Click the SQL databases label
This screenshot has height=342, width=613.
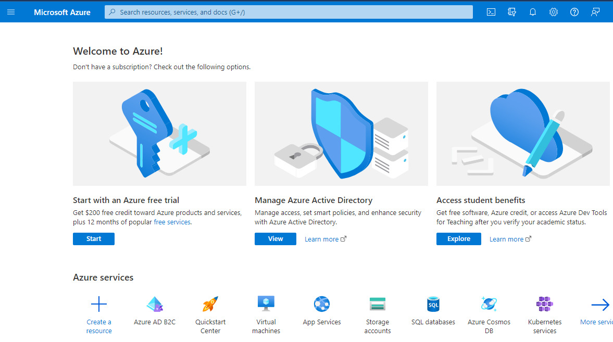click(x=433, y=322)
